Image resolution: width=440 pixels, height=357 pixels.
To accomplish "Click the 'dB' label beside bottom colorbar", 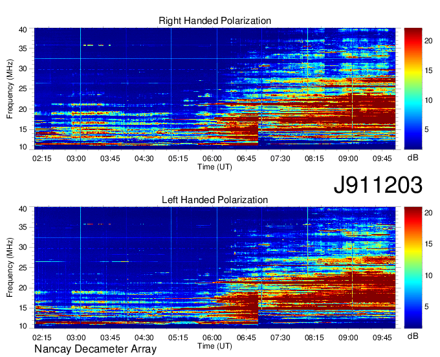I will pos(413,336).
